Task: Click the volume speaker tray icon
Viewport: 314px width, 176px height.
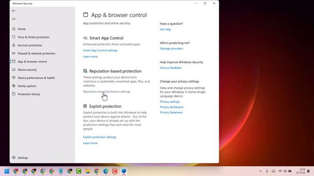Action: pyautogui.click(x=285, y=171)
